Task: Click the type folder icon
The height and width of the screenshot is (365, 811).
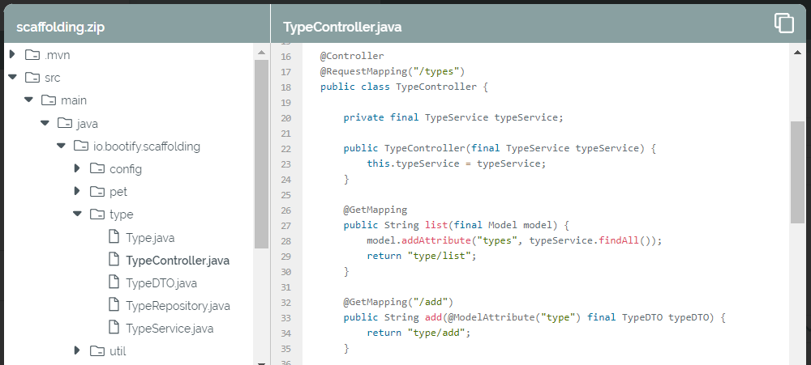Action: pyautogui.click(x=97, y=214)
